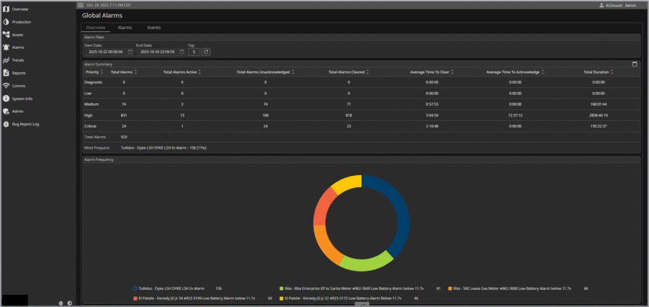Viewport: 649px width, 307px height.
Task: Open Start Date calendar picker icon
Action: (x=130, y=52)
